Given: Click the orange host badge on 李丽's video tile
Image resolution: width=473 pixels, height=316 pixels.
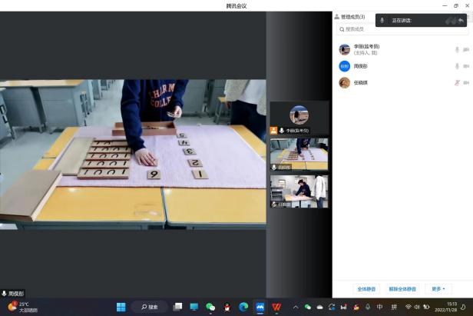Looking at the screenshot, I should [273, 130].
